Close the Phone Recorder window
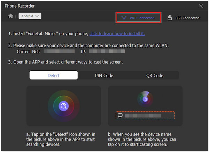 (x=201, y=6)
